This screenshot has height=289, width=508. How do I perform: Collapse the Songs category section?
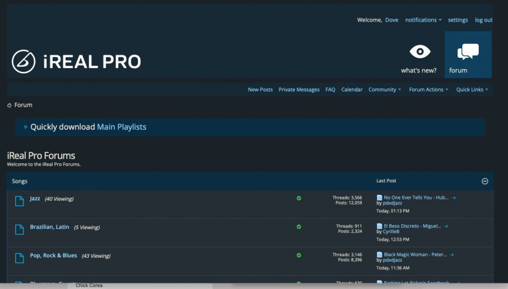tap(485, 181)
